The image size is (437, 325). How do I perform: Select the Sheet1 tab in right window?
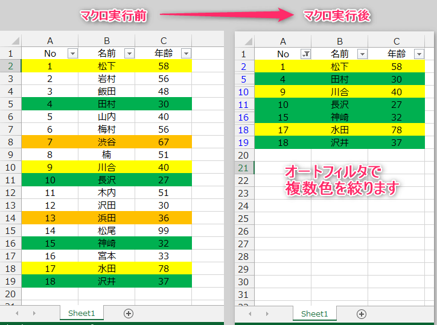pyautogui.click(x=314, y=314)
